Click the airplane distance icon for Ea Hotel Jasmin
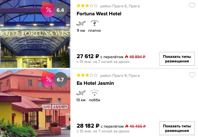 81,93
